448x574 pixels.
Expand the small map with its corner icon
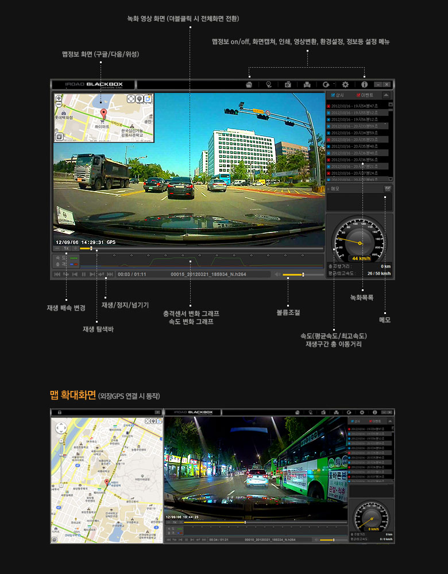(59, 137)
